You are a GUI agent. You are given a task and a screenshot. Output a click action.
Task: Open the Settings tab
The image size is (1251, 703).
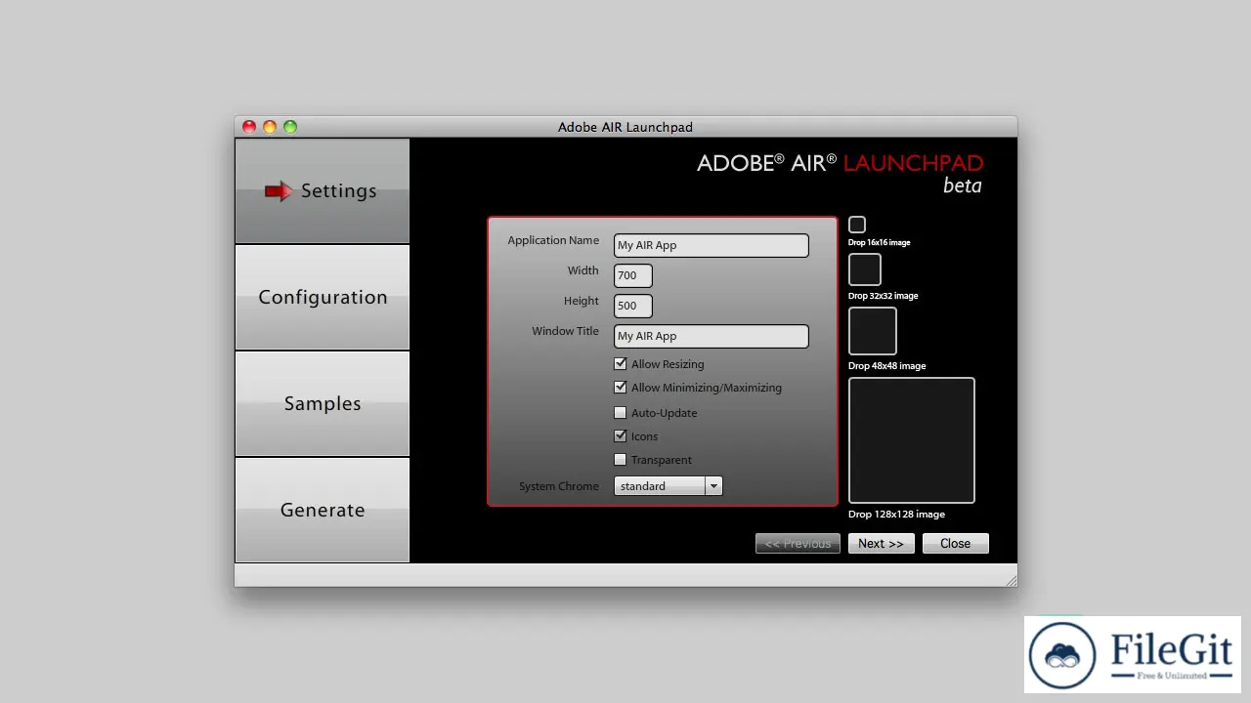(x=322, y=190)
